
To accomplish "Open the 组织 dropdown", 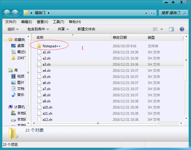I will click(13, 29).
